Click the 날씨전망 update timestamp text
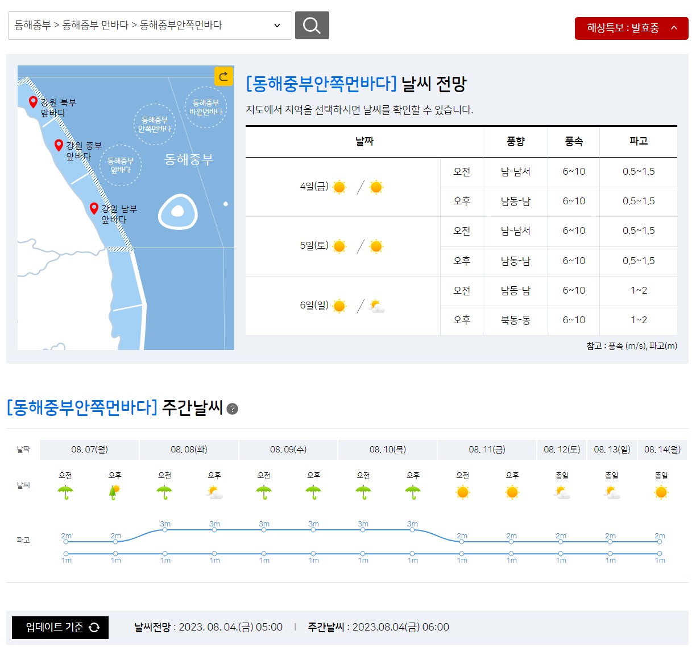The width and height of the screenshot is (692, 655). 208,627
